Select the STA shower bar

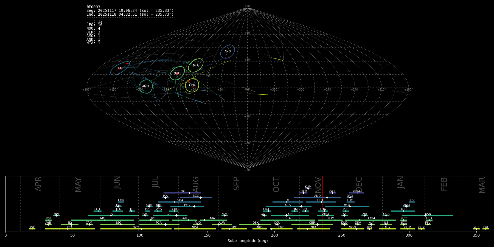(x=288, y=220)
